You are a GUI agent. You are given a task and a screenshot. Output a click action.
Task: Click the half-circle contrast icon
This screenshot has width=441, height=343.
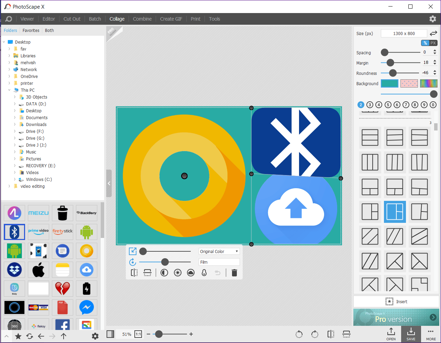click(x=164, y=273)
